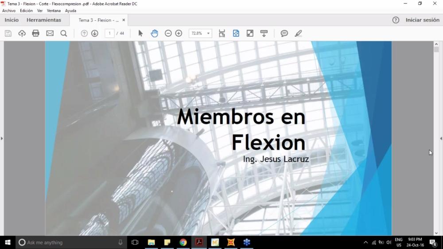
Task: Open the Find text magnifier
Action: 63,33
